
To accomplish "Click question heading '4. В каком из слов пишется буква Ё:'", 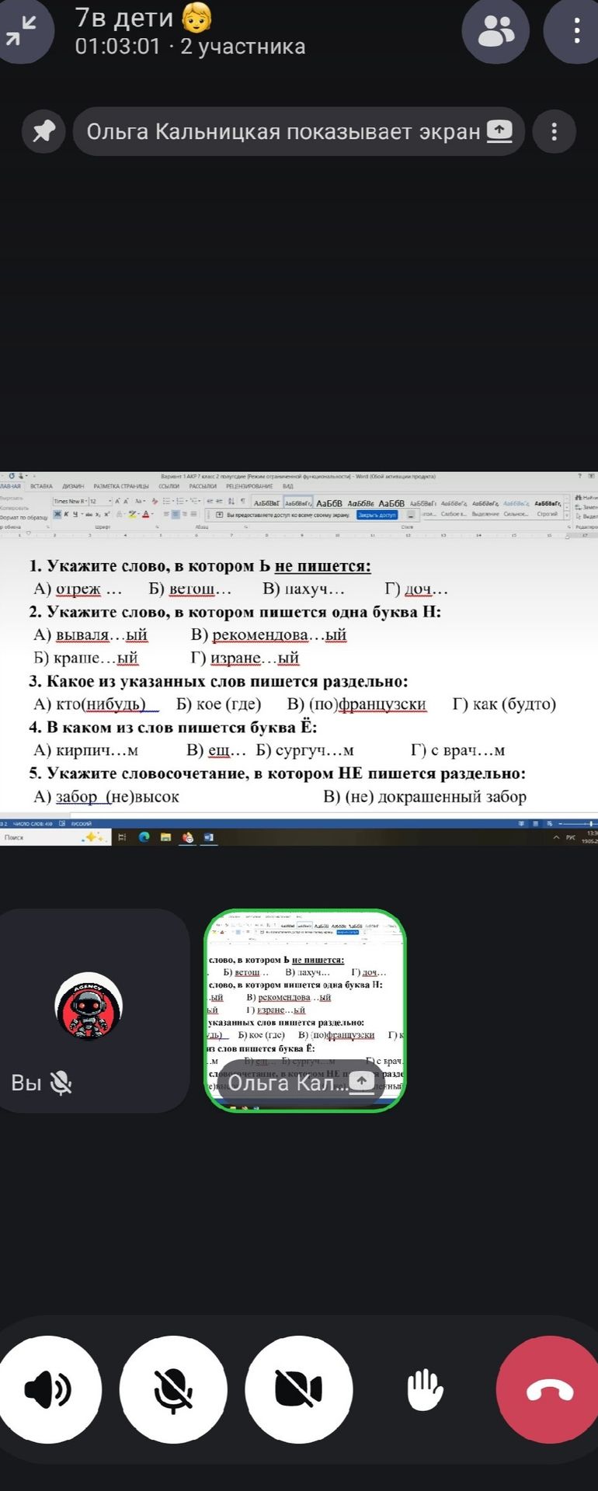I will click(173, 728).
